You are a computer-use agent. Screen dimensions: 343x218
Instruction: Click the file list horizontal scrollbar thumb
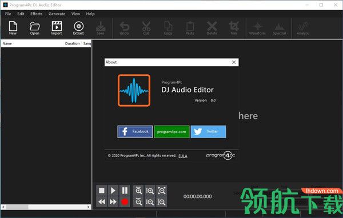pyautogui.click(x=17, y=207)
